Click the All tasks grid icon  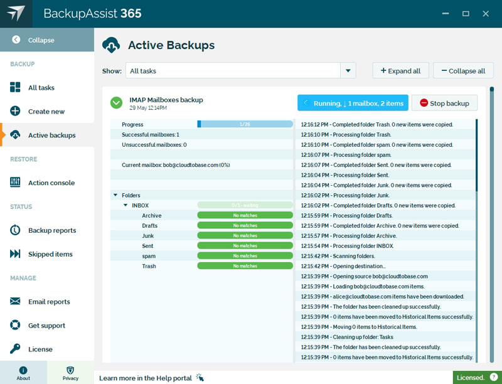pos(15,87)
